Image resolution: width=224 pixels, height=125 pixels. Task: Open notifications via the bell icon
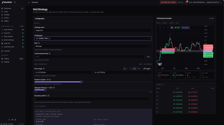(x=186, y=2)
